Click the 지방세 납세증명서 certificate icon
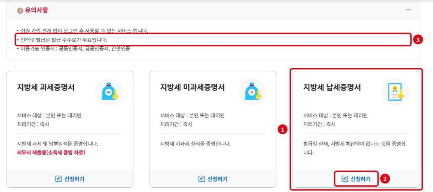 (x=395, y=92)
